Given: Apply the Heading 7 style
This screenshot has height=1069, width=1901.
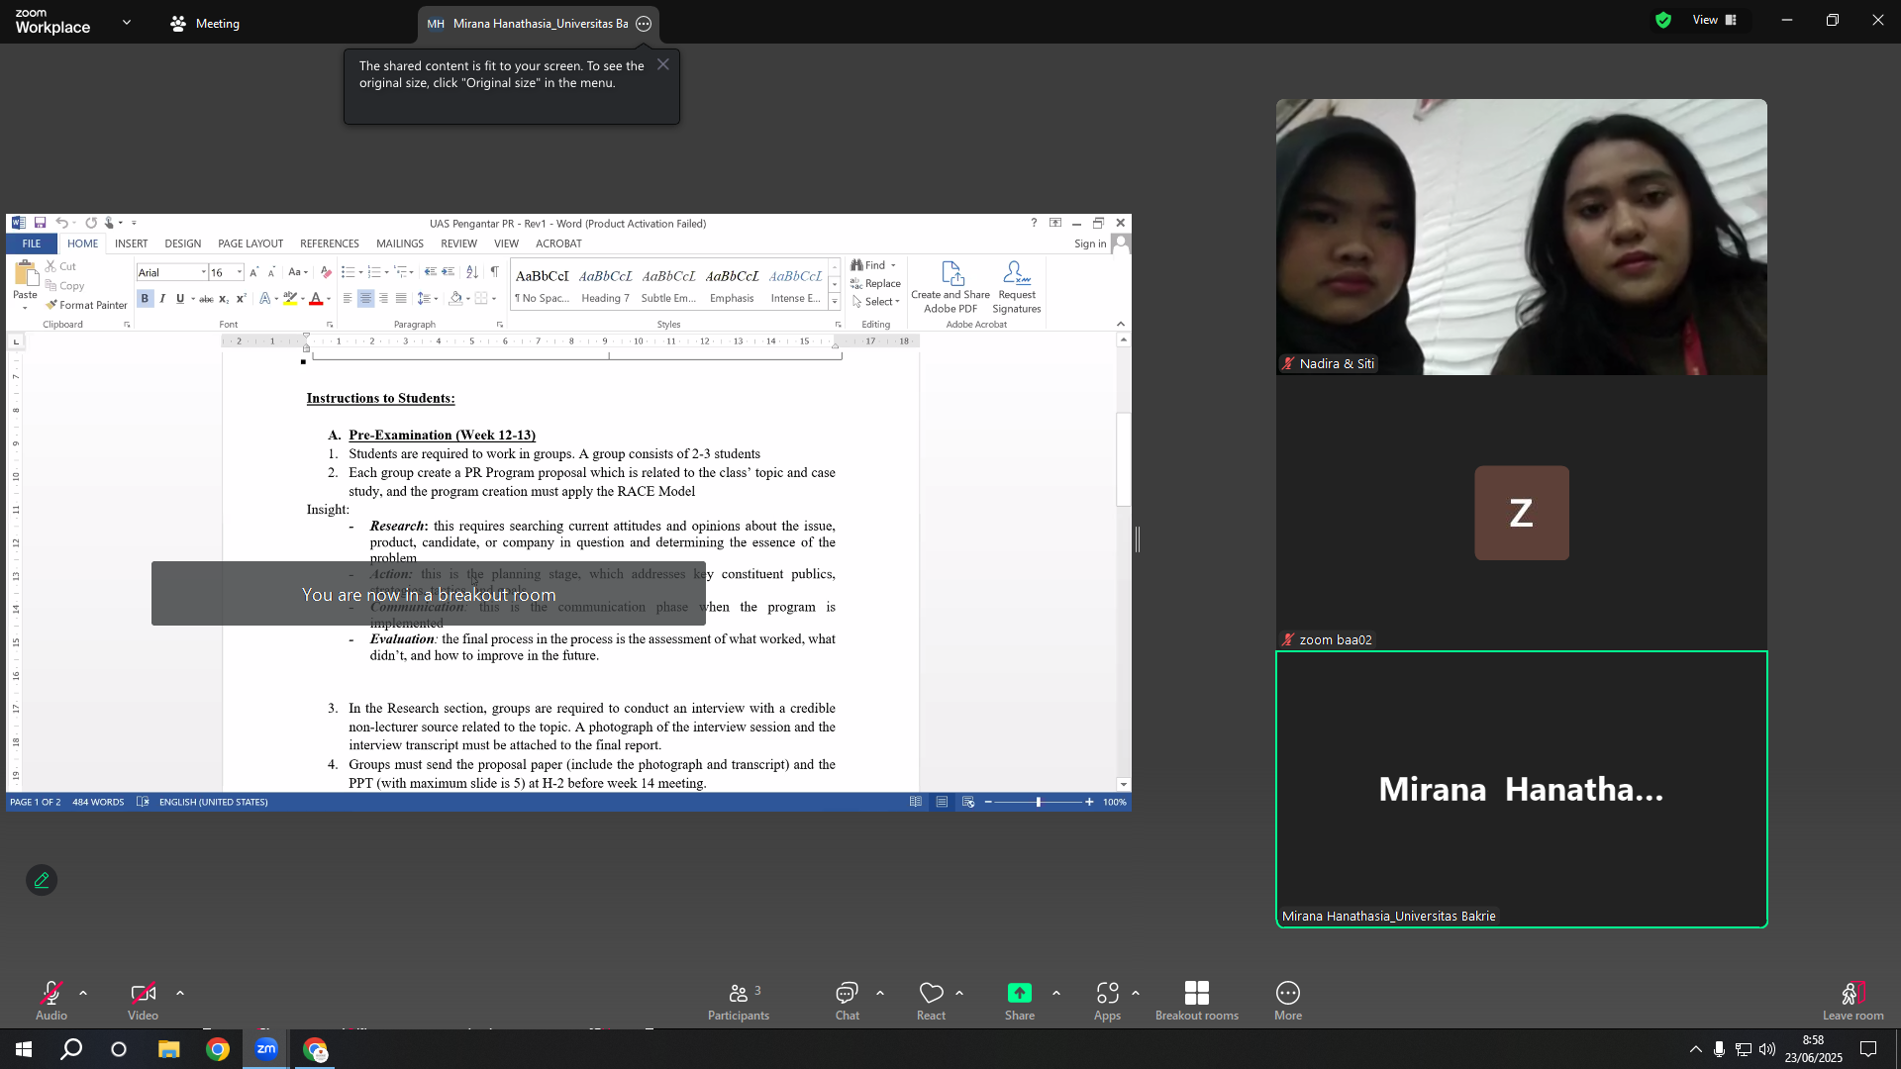Looking at the screenshot, I should coord(605,285).
